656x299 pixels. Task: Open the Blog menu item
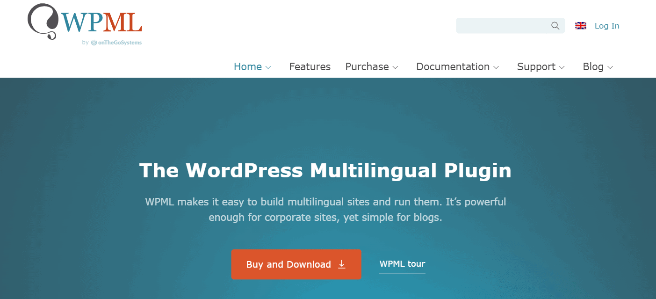593,67
